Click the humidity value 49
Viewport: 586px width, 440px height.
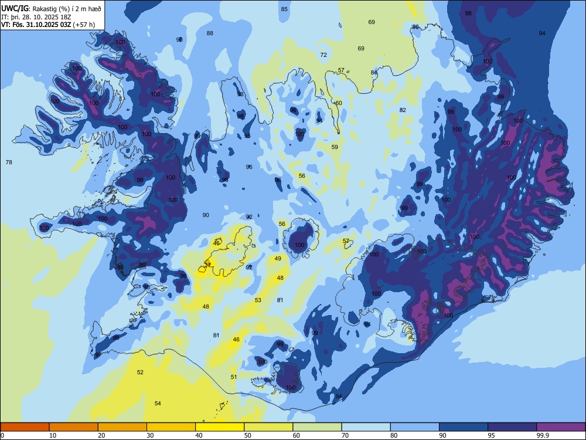point(278,258)
